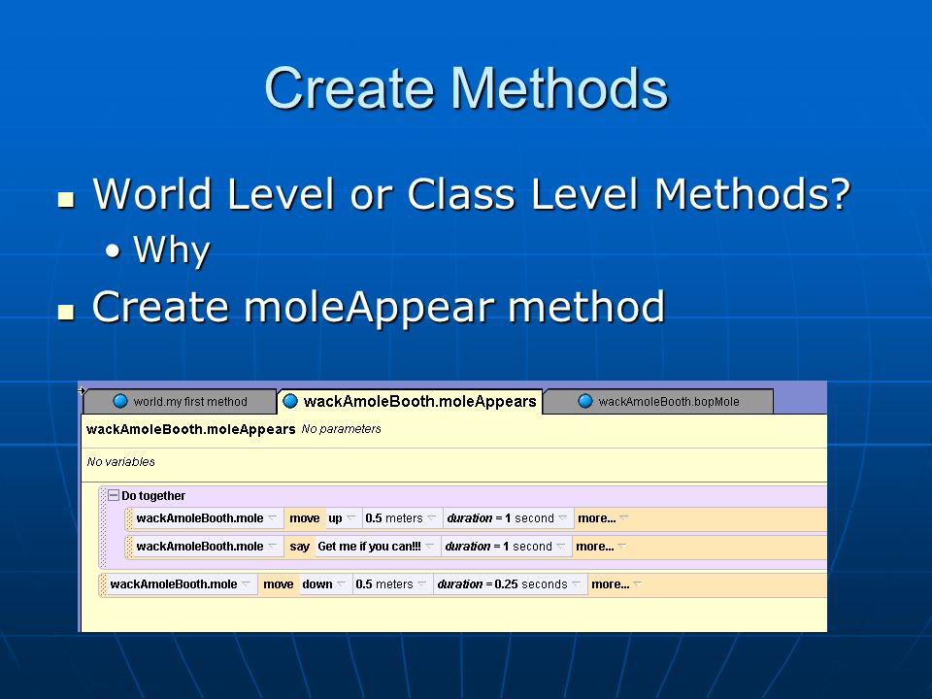Viewport: 932px width, 699px height.
Task: Click the Do together label
Action: click(153, 496)
